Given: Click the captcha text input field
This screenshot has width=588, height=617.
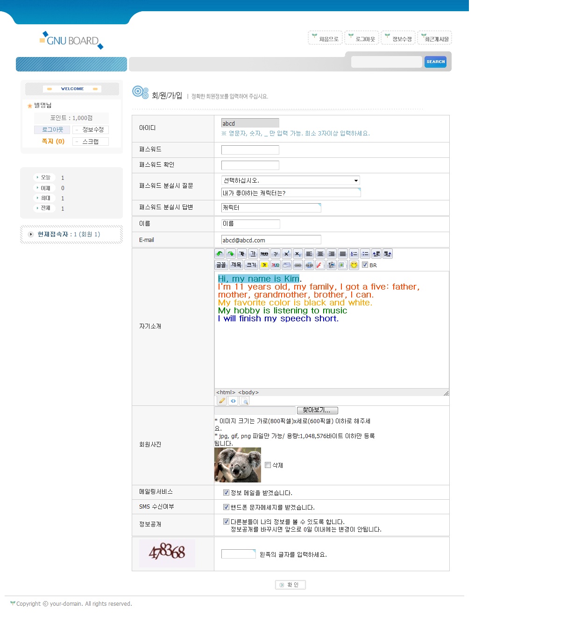Looking at the screenshot, I should pyautogui.click(x=238, y=554).
